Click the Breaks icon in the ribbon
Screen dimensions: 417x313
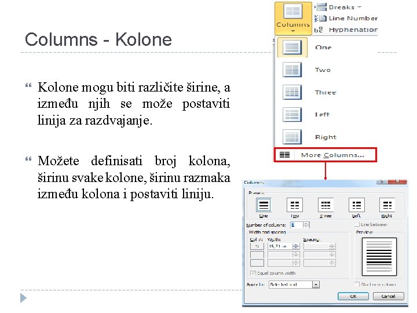click(x=321, y=7)
